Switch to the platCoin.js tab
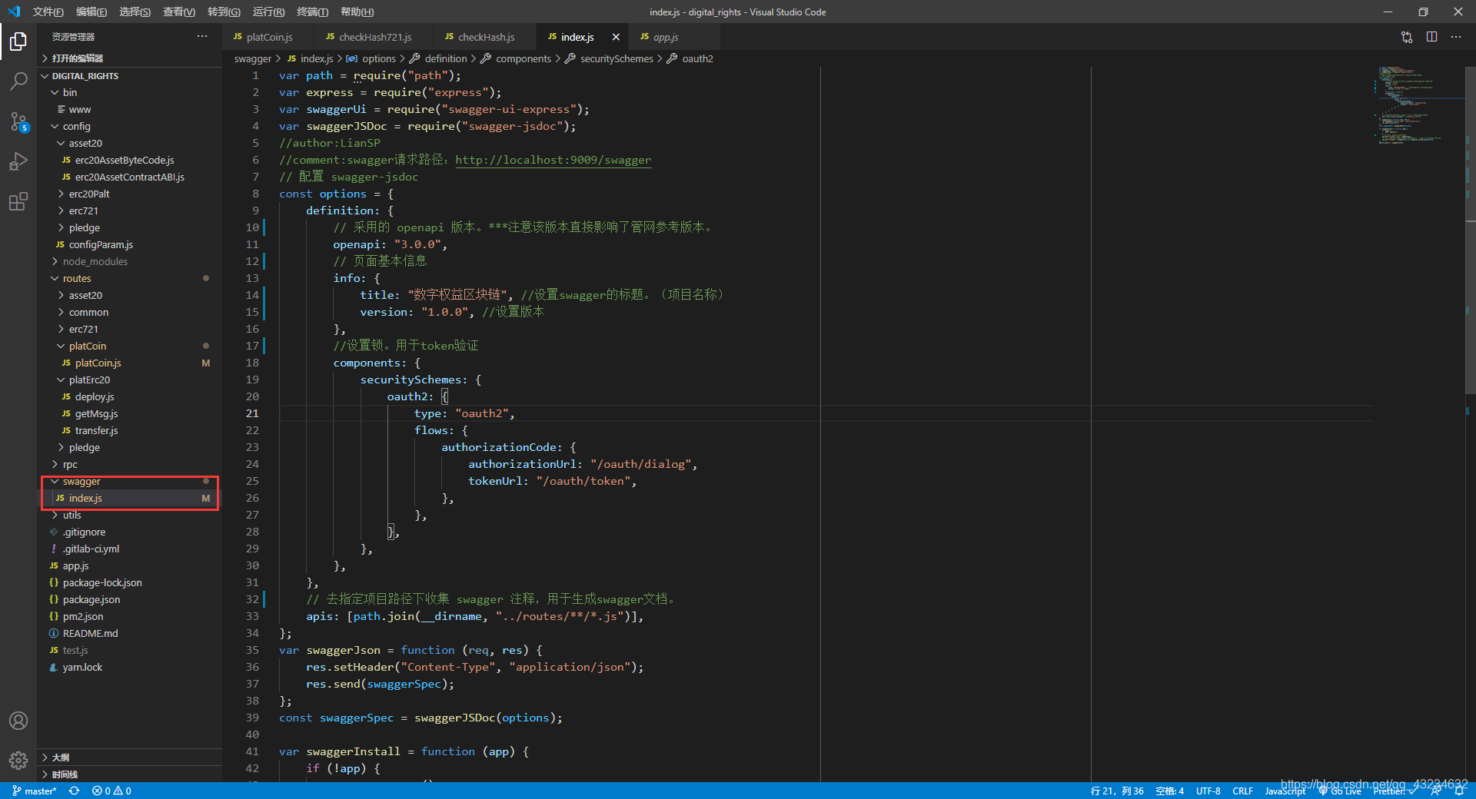The image size is (1476, 799). tap(269, 37)
